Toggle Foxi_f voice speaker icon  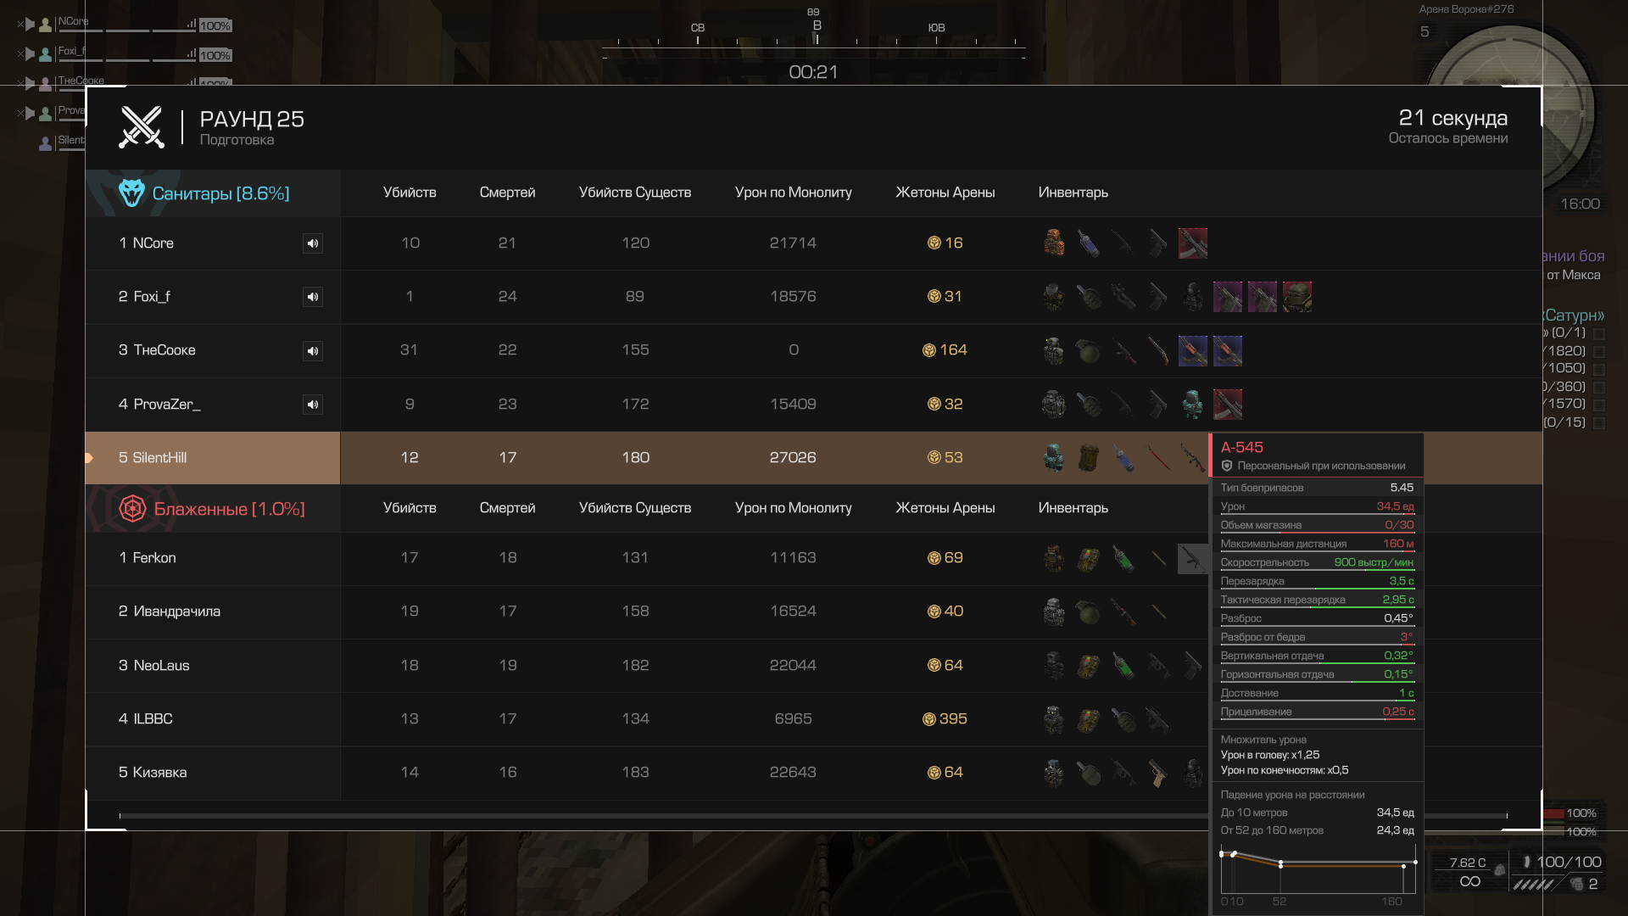313,297
